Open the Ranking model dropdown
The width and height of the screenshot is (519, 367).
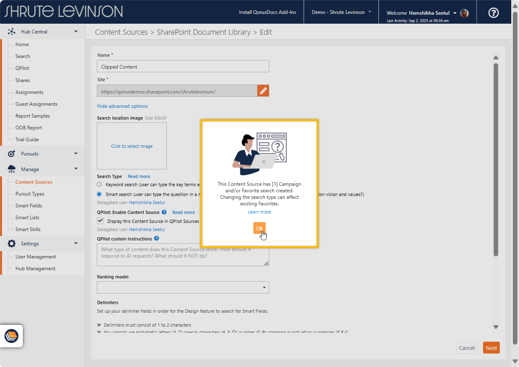coord(183,287)
